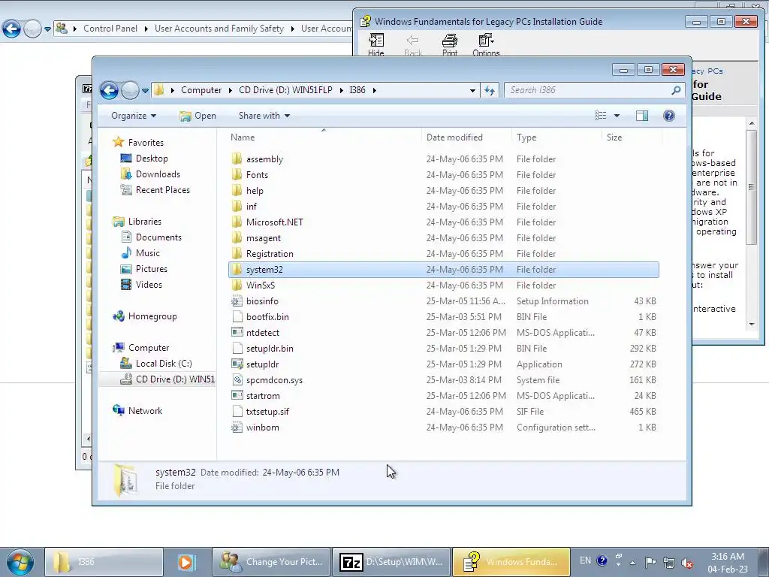Open Videos library in navigation pane
Screen dimensions: 769x577
[149, 285]
